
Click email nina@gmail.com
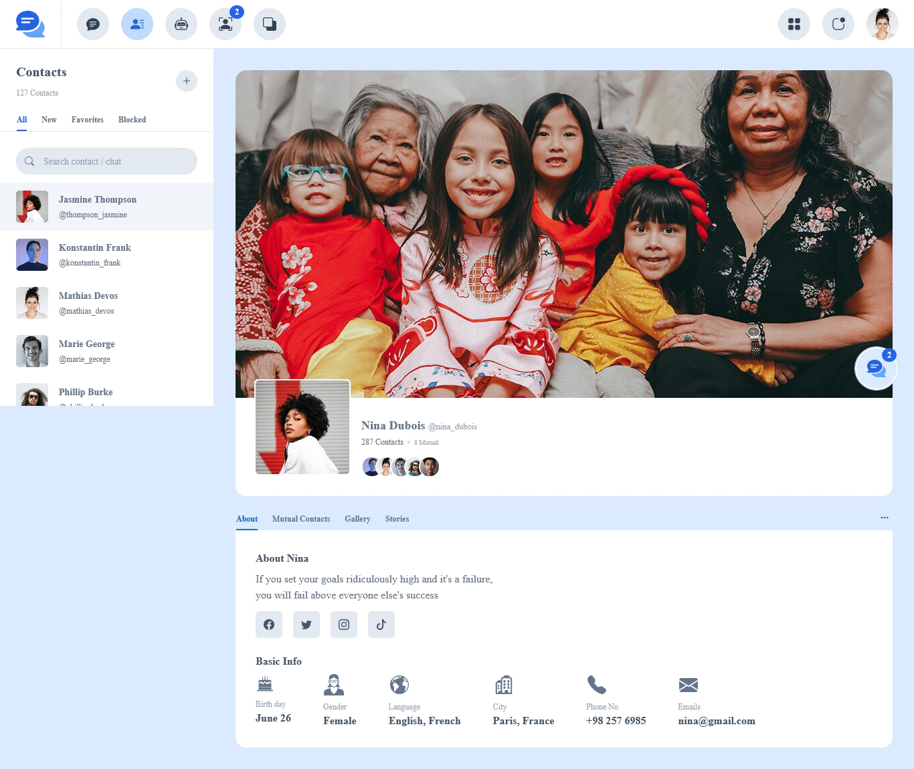(x=717, y=721)
